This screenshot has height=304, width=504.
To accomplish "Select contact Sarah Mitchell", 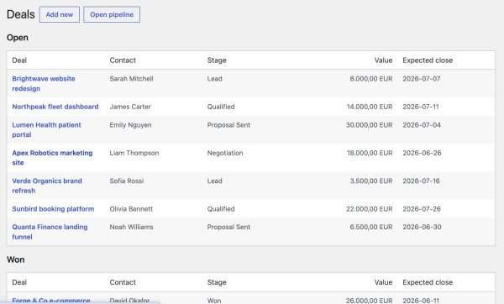I will (x=131, y=79).
